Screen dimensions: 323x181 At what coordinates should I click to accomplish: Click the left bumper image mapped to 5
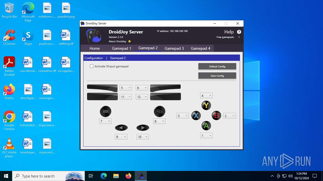[x=102, y=88]
